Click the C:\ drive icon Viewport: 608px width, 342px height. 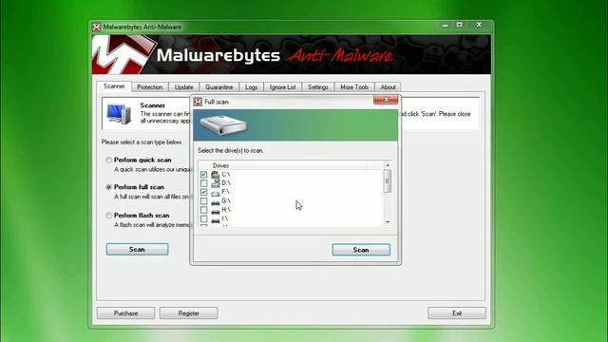pyautogui.click(x=216, y=175)
